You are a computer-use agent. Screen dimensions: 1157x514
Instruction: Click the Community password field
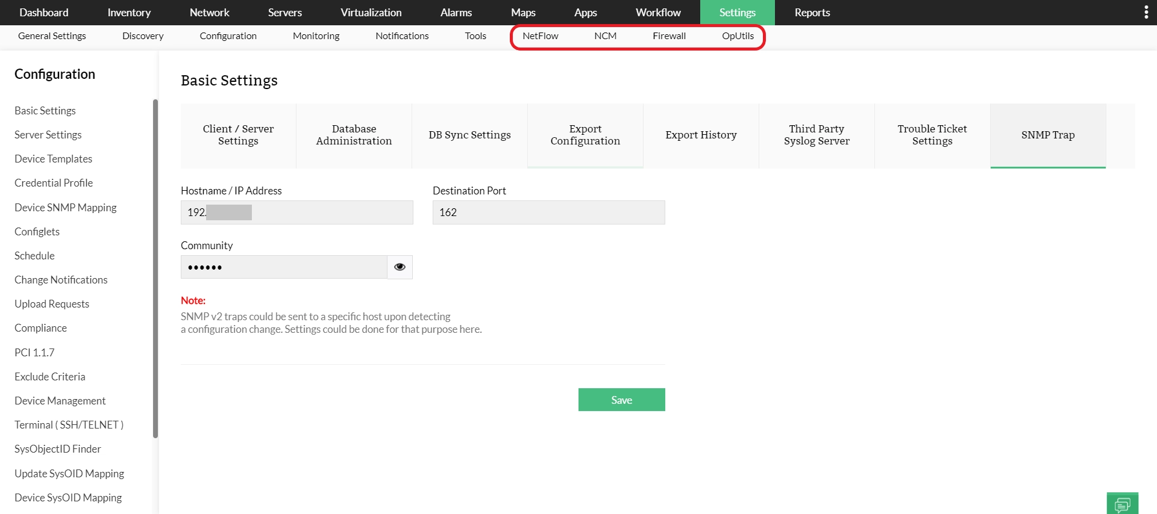click(284, 267)
